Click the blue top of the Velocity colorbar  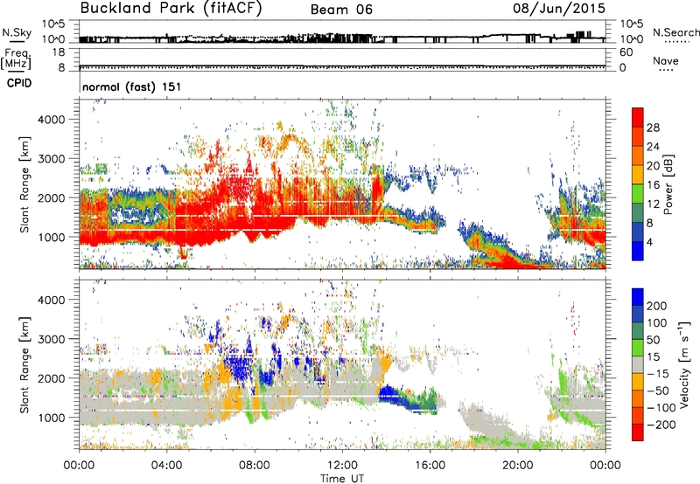[638, 297]
